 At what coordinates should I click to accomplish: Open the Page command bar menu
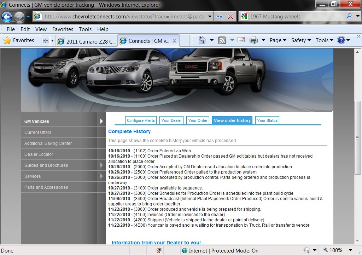278,40
